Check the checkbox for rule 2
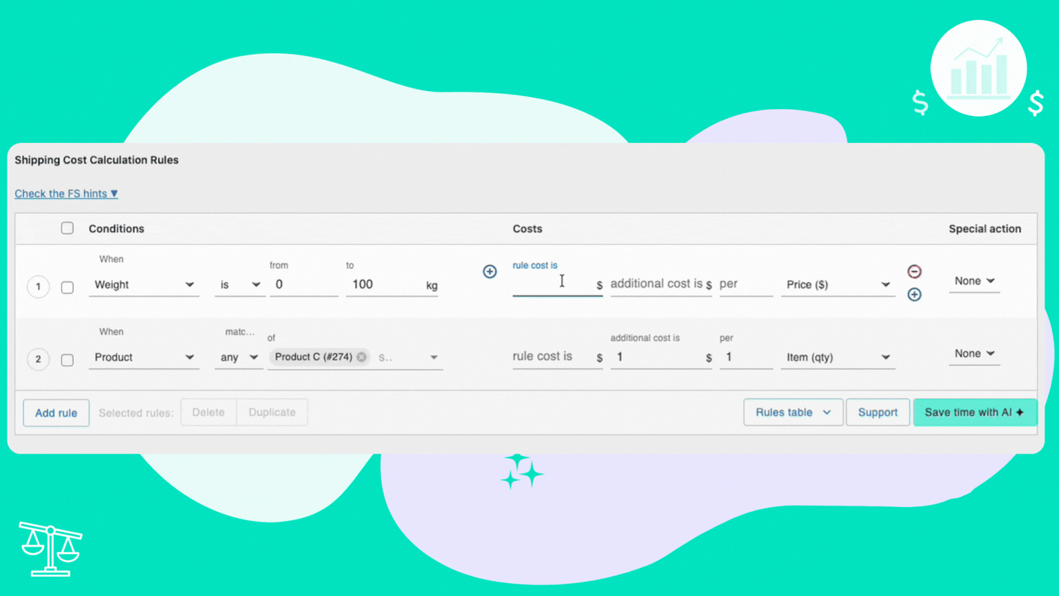Image resolution: width=1059 pixels, height=596 pixels. [x=67, y=359]
